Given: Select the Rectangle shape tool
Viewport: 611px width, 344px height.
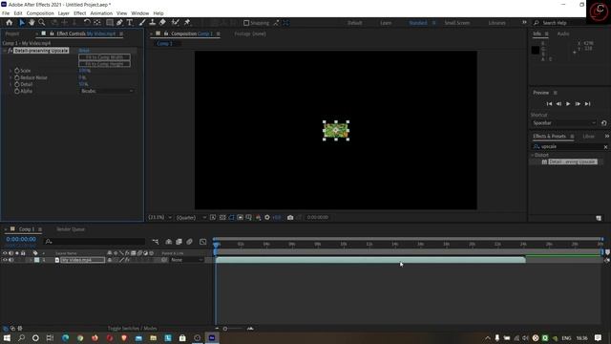Looking at the screenshot, I should (x=110, y=23).
